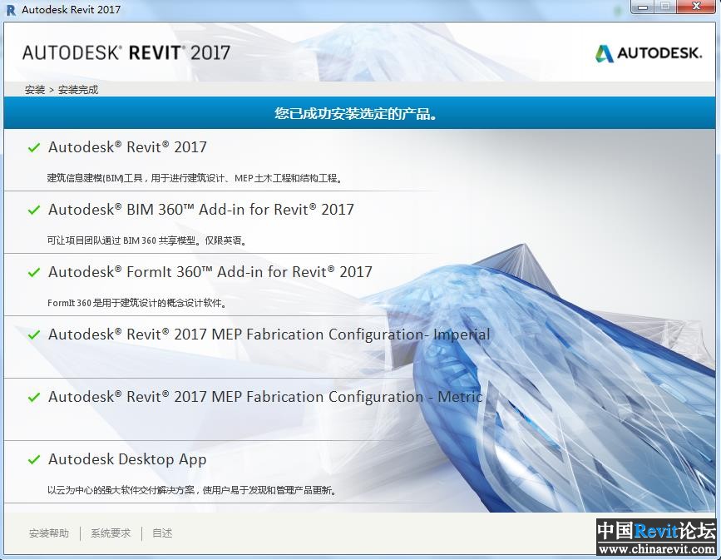Screen dimensions: 721x560
Task: Click description '可让项目团队通过 BIM 360 共享模型'
Action: tap(146, 240)
